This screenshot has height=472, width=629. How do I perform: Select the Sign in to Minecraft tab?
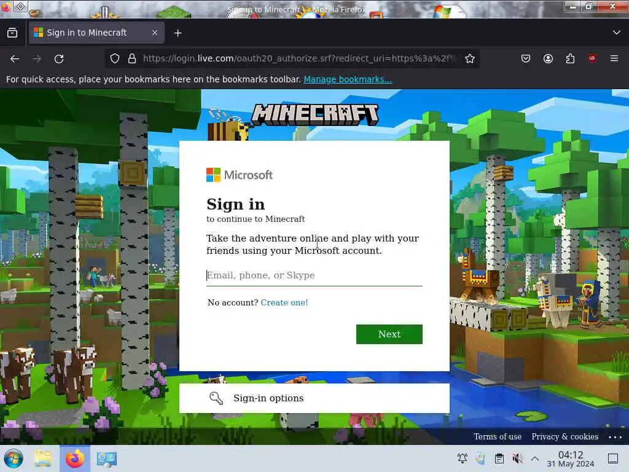tap(96, 33)
